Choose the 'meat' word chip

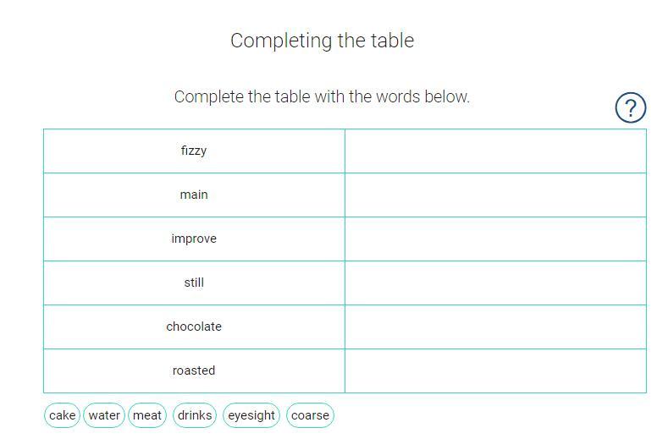[147, 415]
